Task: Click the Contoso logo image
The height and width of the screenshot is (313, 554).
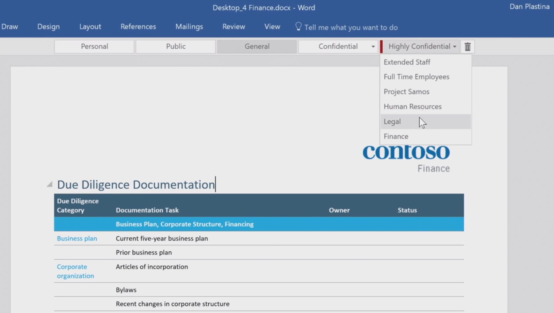Action: (406, 152)
